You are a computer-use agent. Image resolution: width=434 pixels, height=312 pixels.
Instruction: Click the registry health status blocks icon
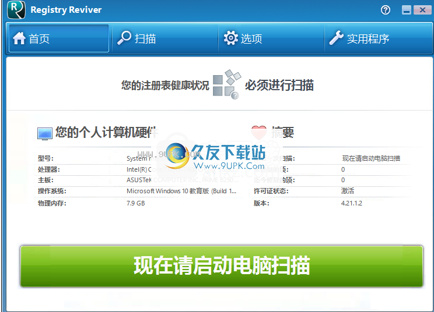coord(227,84)
